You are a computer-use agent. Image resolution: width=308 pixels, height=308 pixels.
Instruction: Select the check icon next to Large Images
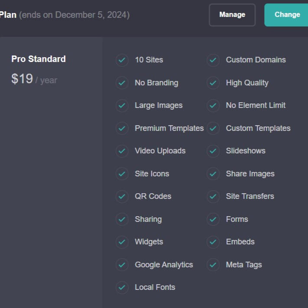[122, 105]
